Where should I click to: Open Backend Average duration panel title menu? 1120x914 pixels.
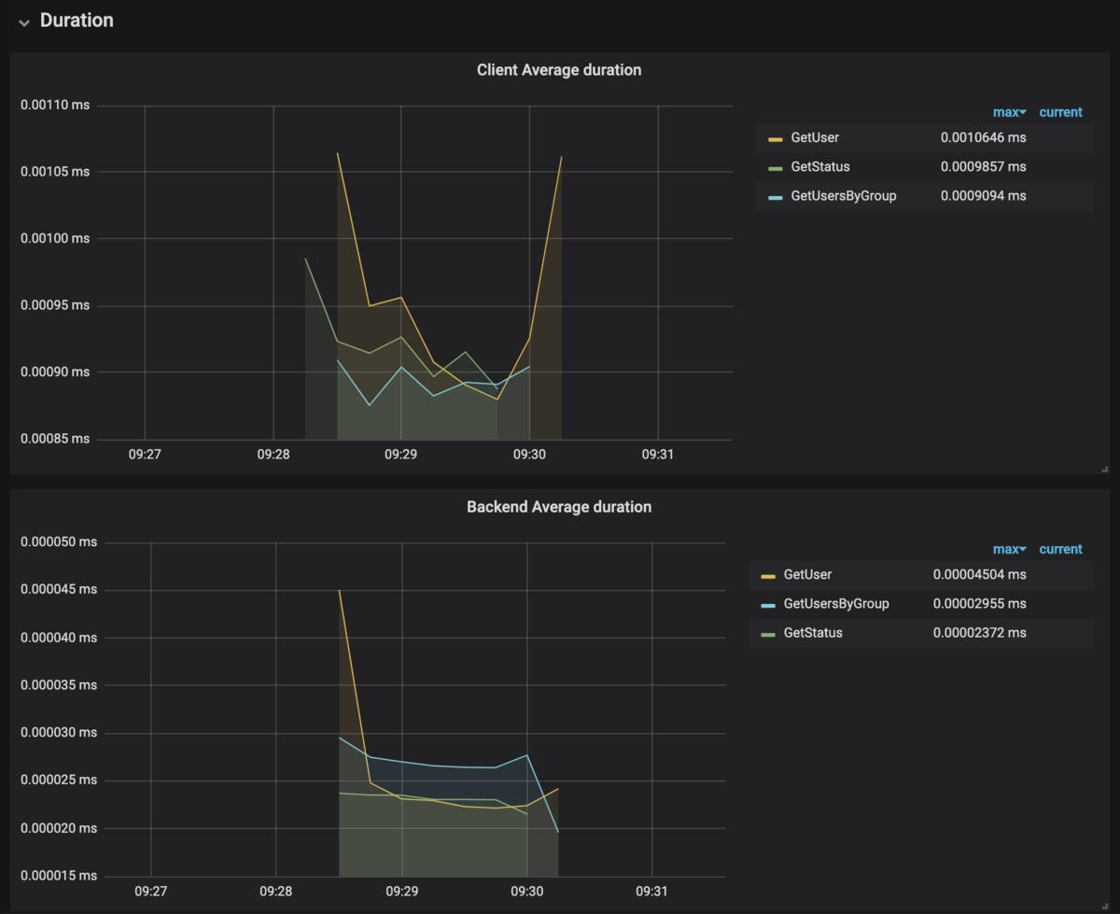pyautogui.click(x=559, y=507)
